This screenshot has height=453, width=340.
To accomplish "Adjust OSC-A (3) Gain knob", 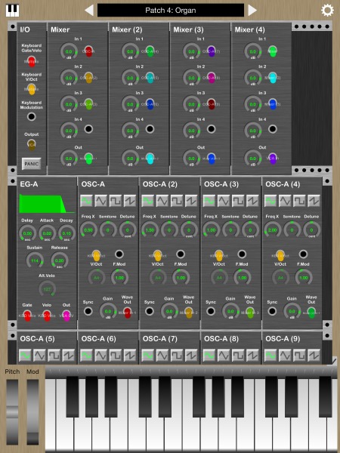I will pyautogui.click(x=230, y=311).
